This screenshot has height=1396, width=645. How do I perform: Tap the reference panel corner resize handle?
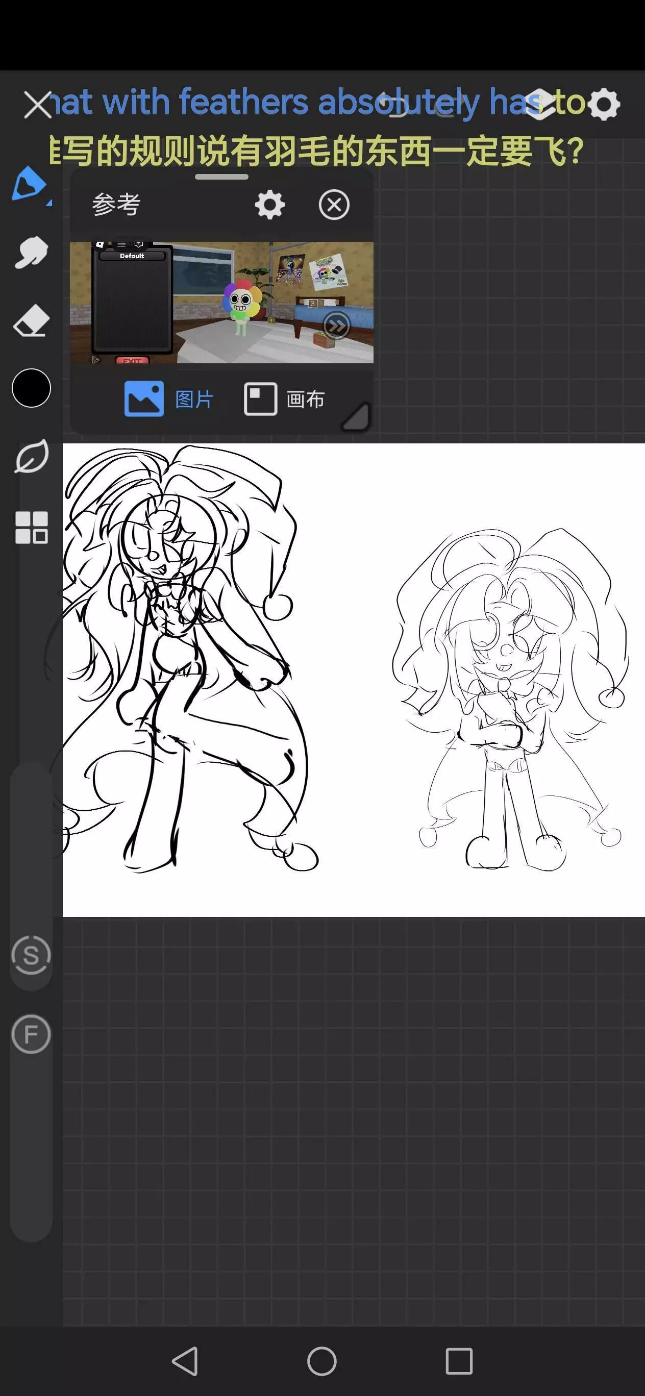point(356,416)
